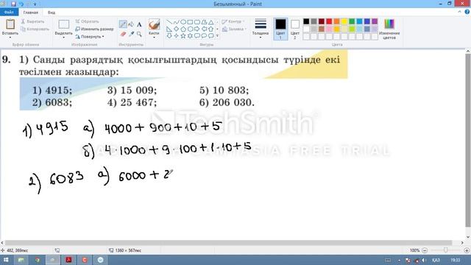This screenshot has width=471, height=265.
Task: Open Customize Quick Access Toolbar arrow
Action: [35, 4]
